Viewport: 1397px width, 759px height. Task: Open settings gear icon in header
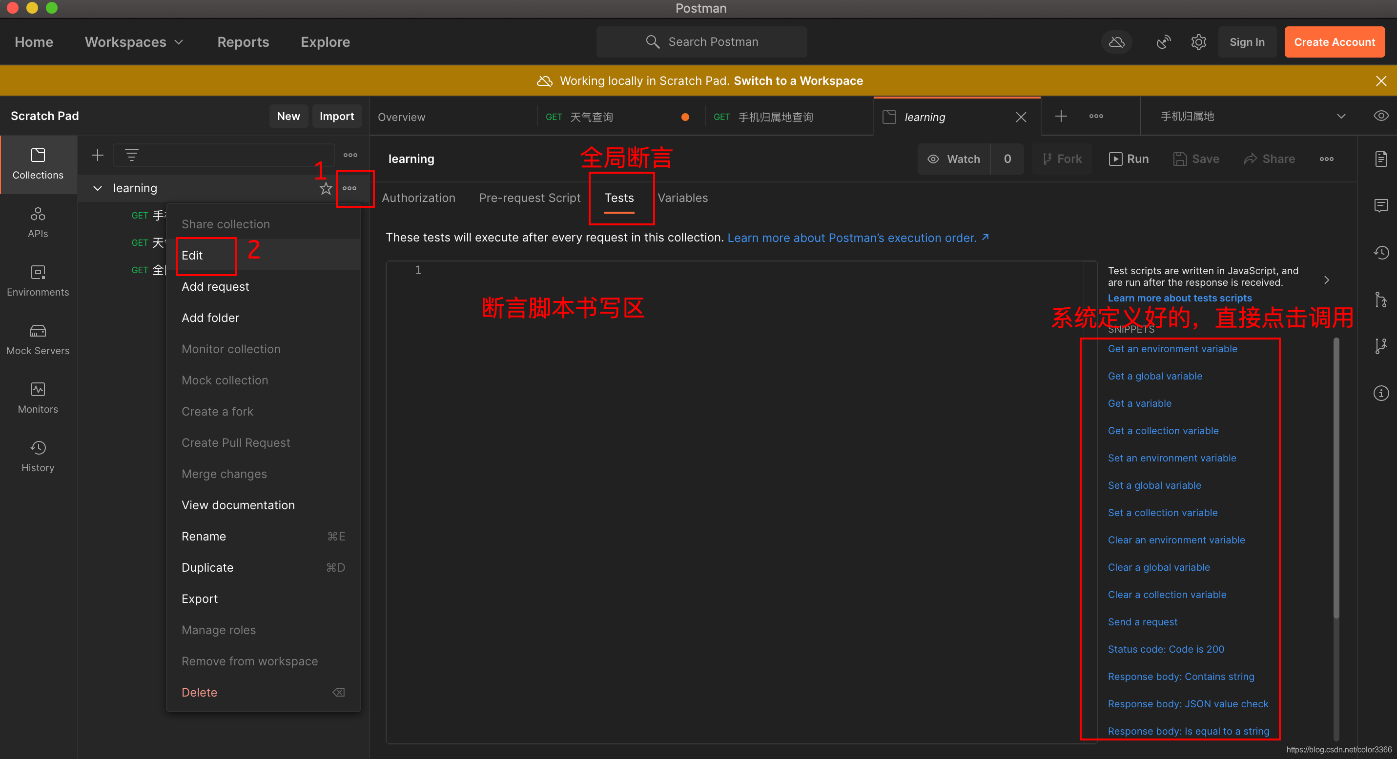[1198, 42]
